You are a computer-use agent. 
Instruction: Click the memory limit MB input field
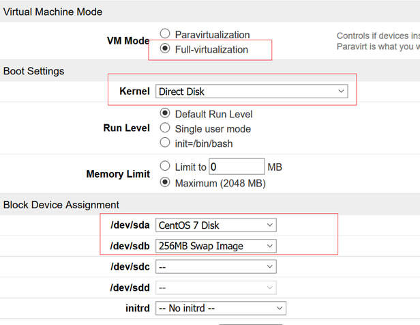[x=237, y=167]
